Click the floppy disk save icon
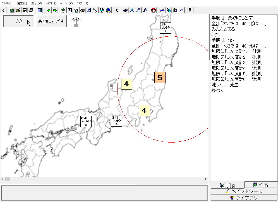The image size is (278, 202). point(24,10)
